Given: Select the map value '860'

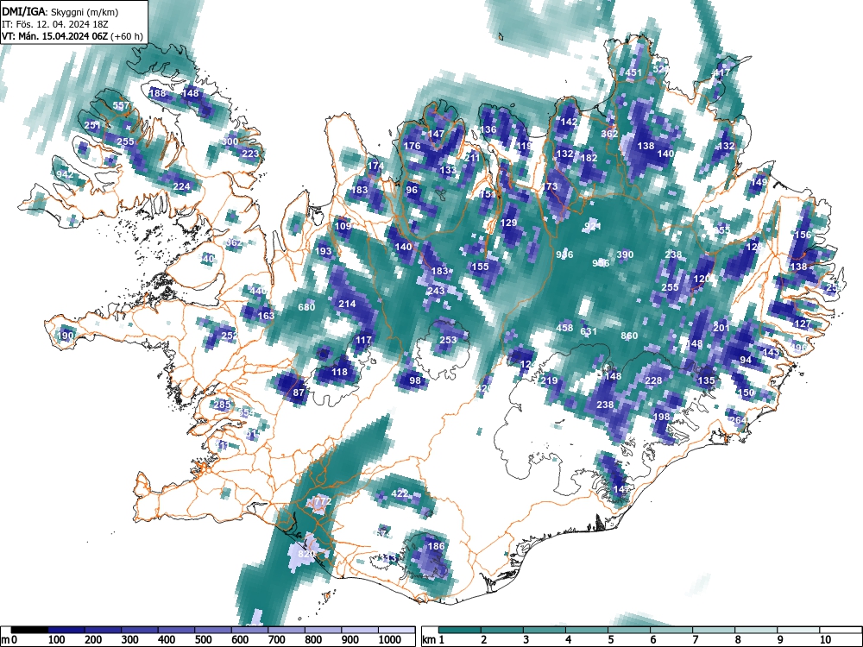Looking at the screenshot, I should [x=629, y=336].
